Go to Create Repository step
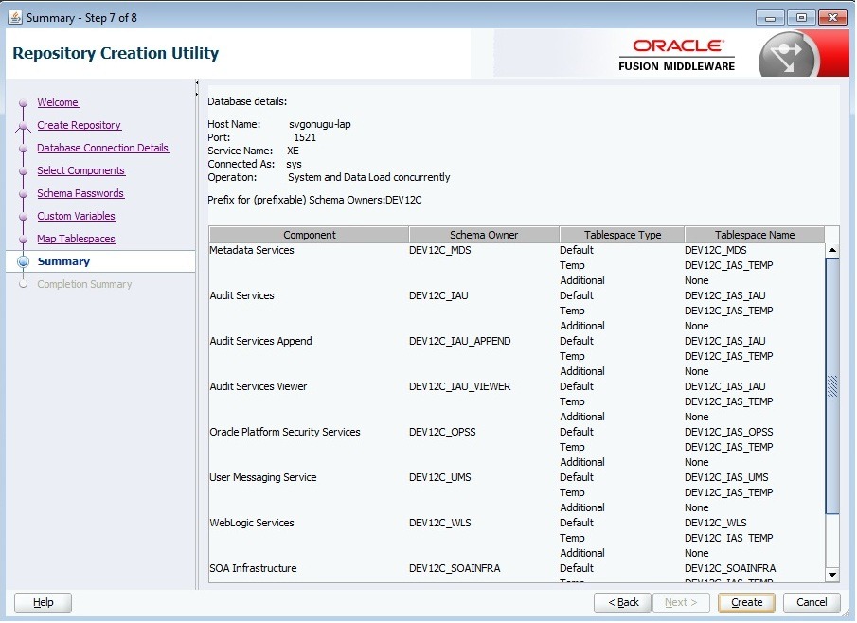 [x=79, y=125]
